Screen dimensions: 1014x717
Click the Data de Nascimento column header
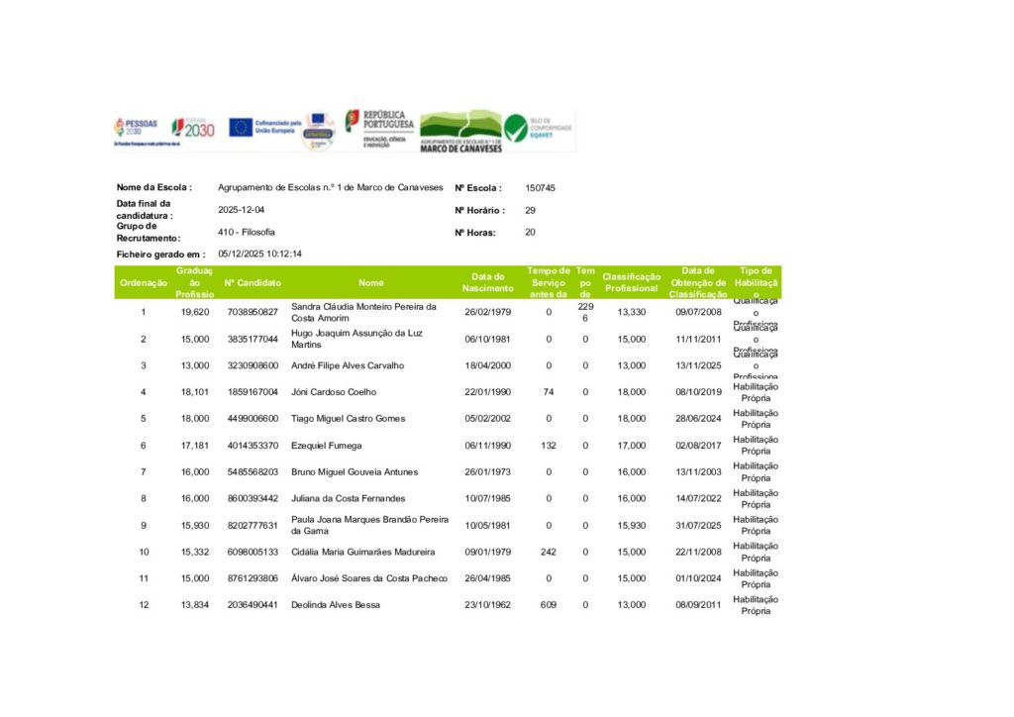click(487, 282)
